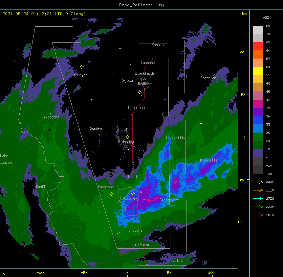The image size is (283, 277).
Task: Click the Strathmore city label
Action: pyautogui.click(x=169, y=200)
